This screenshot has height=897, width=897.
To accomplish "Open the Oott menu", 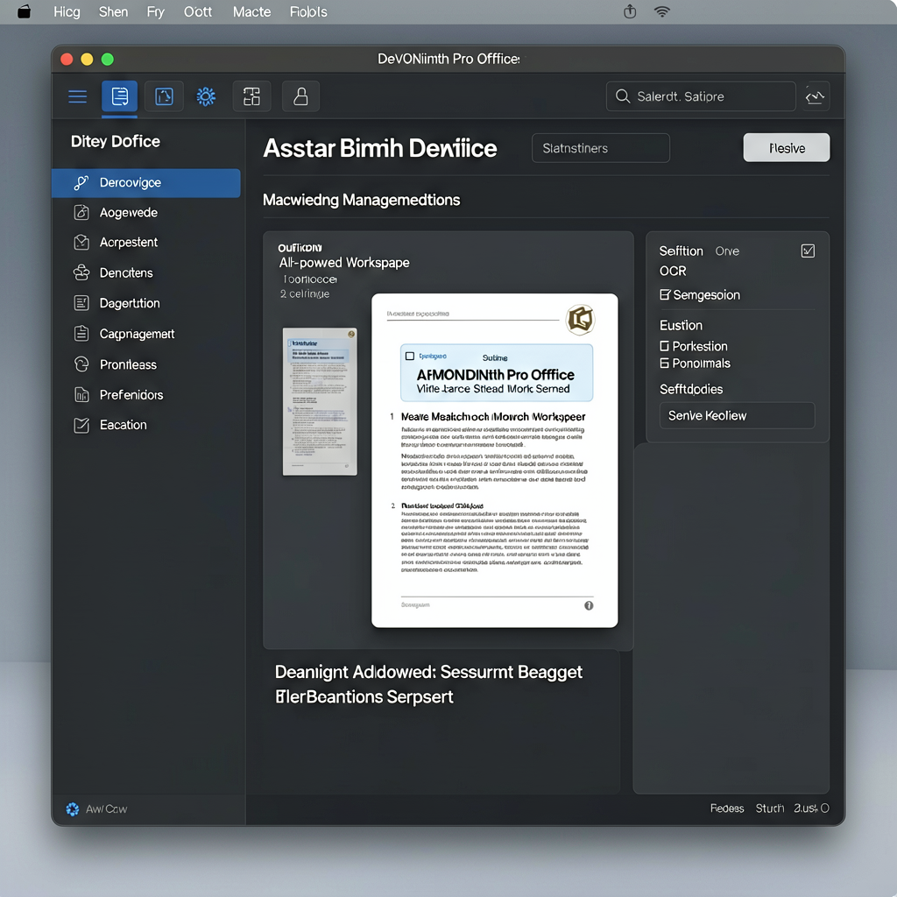I will [x=198, y=11].
